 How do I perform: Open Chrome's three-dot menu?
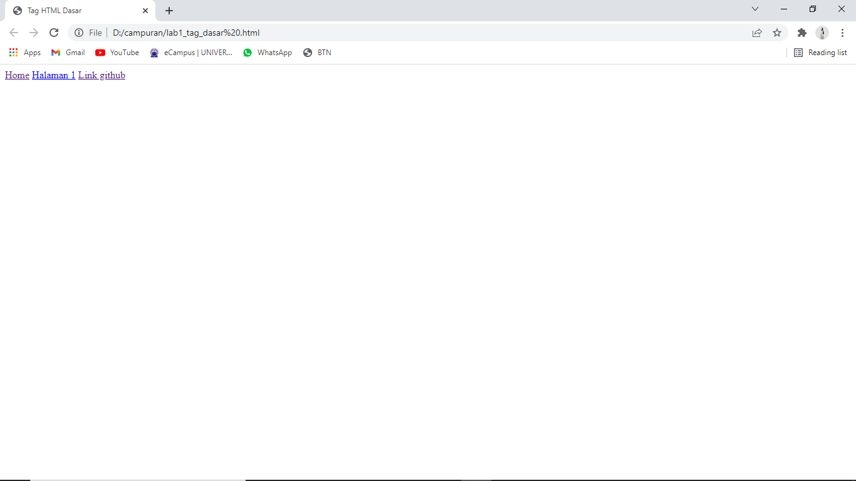point(843,33)
